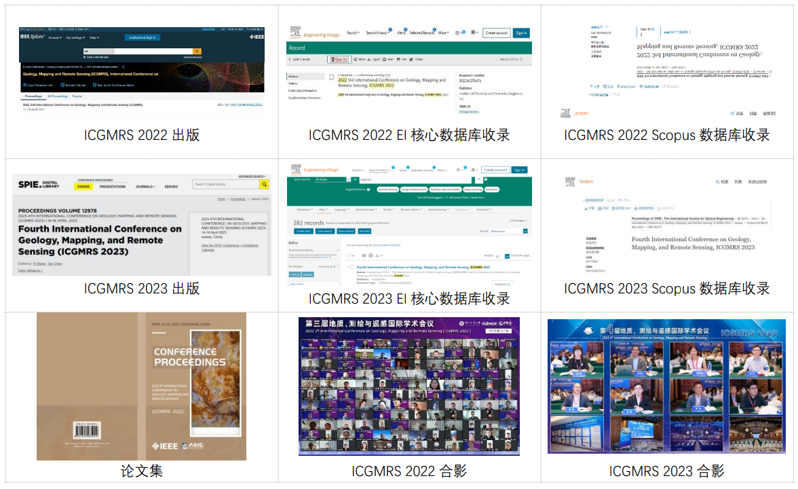
Task: Click Sign in on the 2022 EI record page
Action: (521, 33)
